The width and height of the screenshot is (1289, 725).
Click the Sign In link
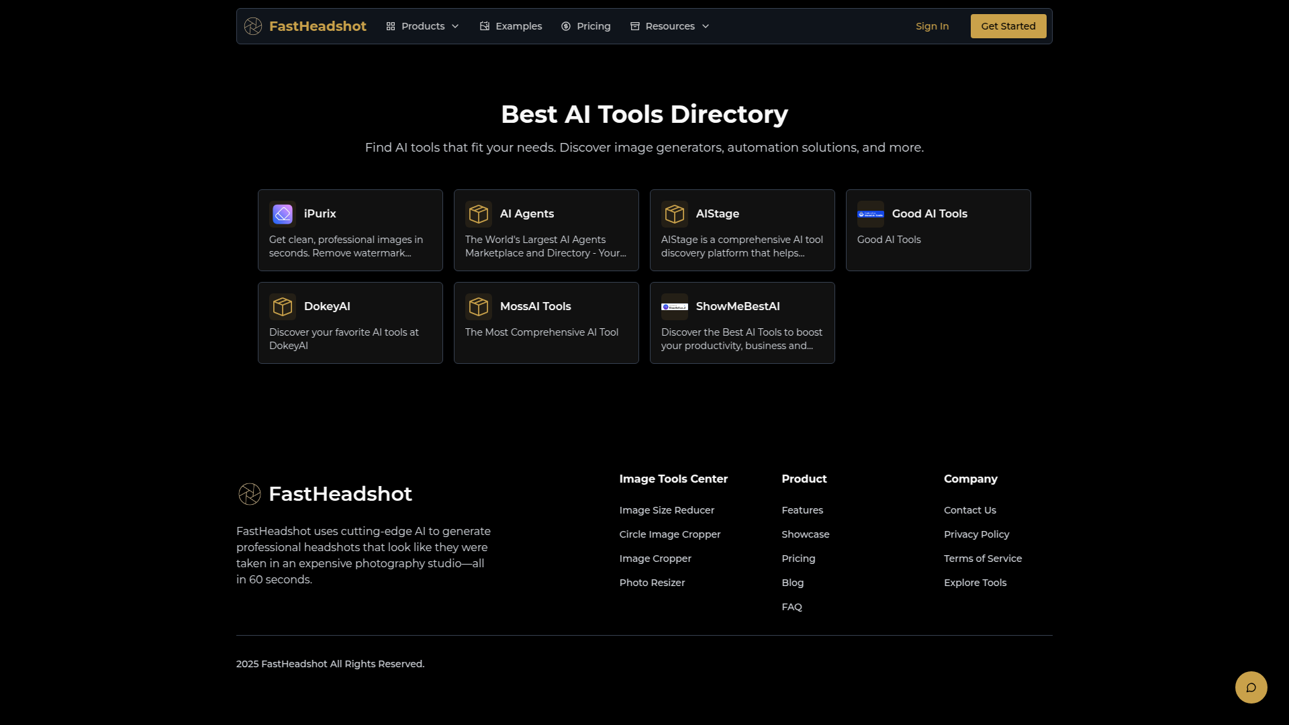click(x=932, y=26)
